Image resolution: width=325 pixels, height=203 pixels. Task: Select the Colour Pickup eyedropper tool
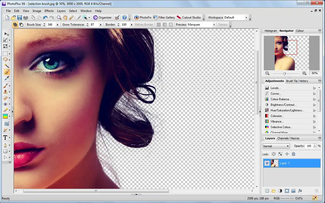point(6,78)
